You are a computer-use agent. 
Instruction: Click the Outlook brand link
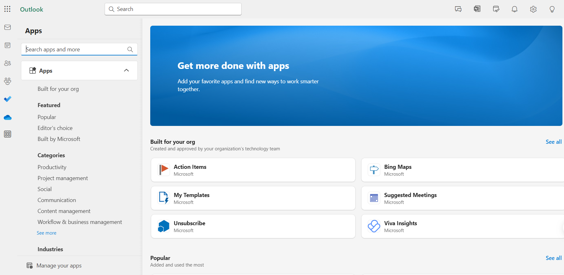point(32,9)
